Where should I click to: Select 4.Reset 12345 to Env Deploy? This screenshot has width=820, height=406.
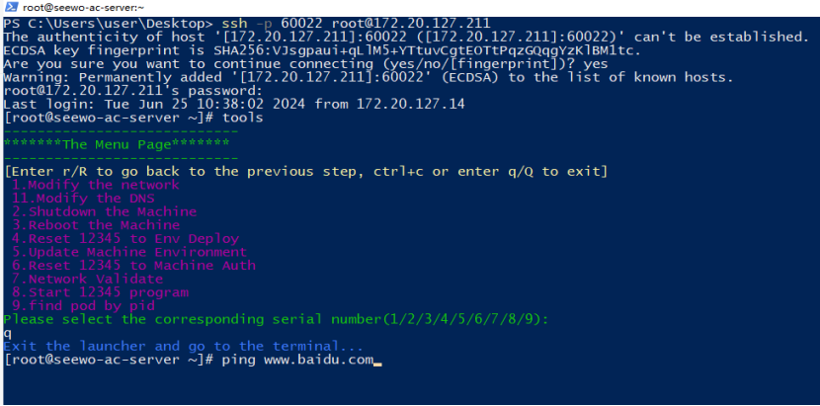pyautogui.click(x=125, y=239)
